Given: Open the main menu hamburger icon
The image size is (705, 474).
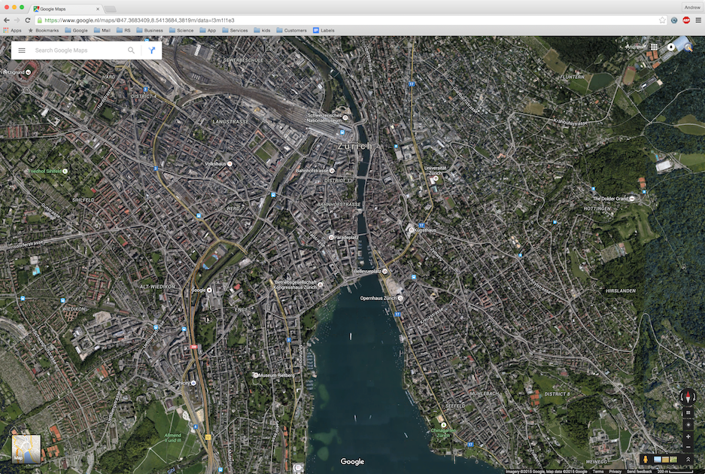Looking at the screenshot, I should pyautogui.click(x=22, y=50).
